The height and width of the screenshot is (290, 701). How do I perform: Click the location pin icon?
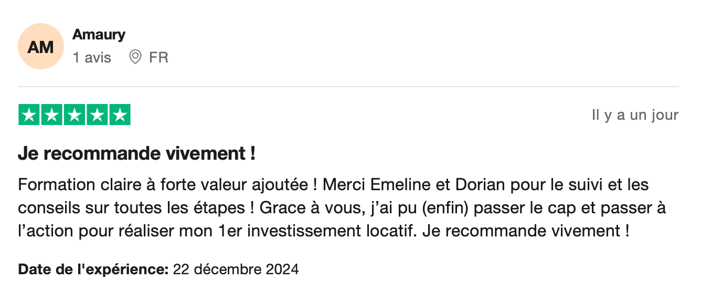pyautogui.click(x=135, y=57)
